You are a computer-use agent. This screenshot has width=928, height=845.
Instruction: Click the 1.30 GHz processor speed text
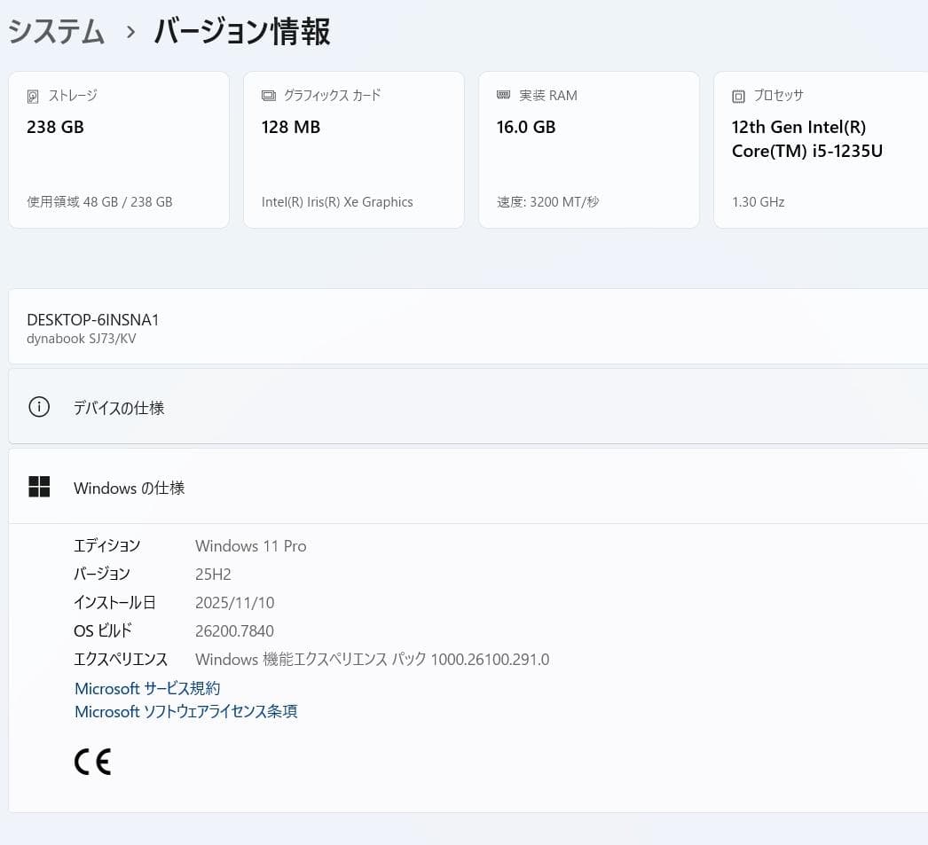click(759, 201)
